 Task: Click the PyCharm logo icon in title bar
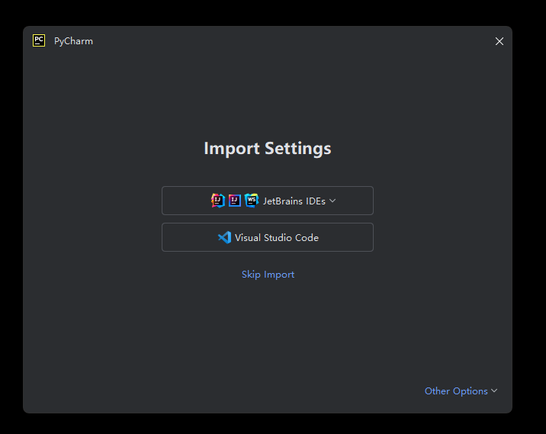[39, 40]
